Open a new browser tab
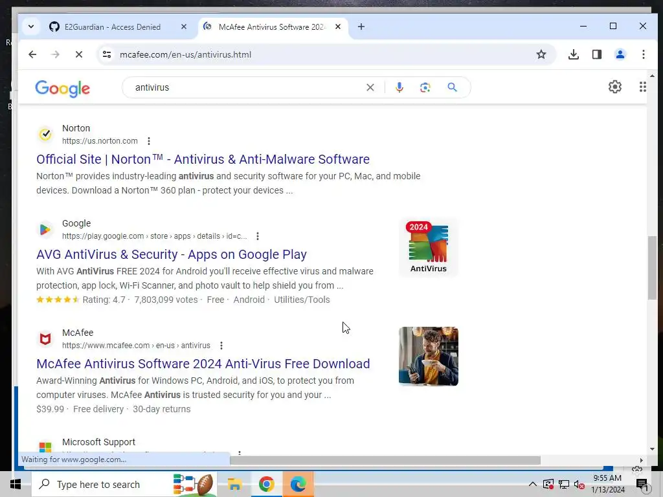 click(361, 27)
